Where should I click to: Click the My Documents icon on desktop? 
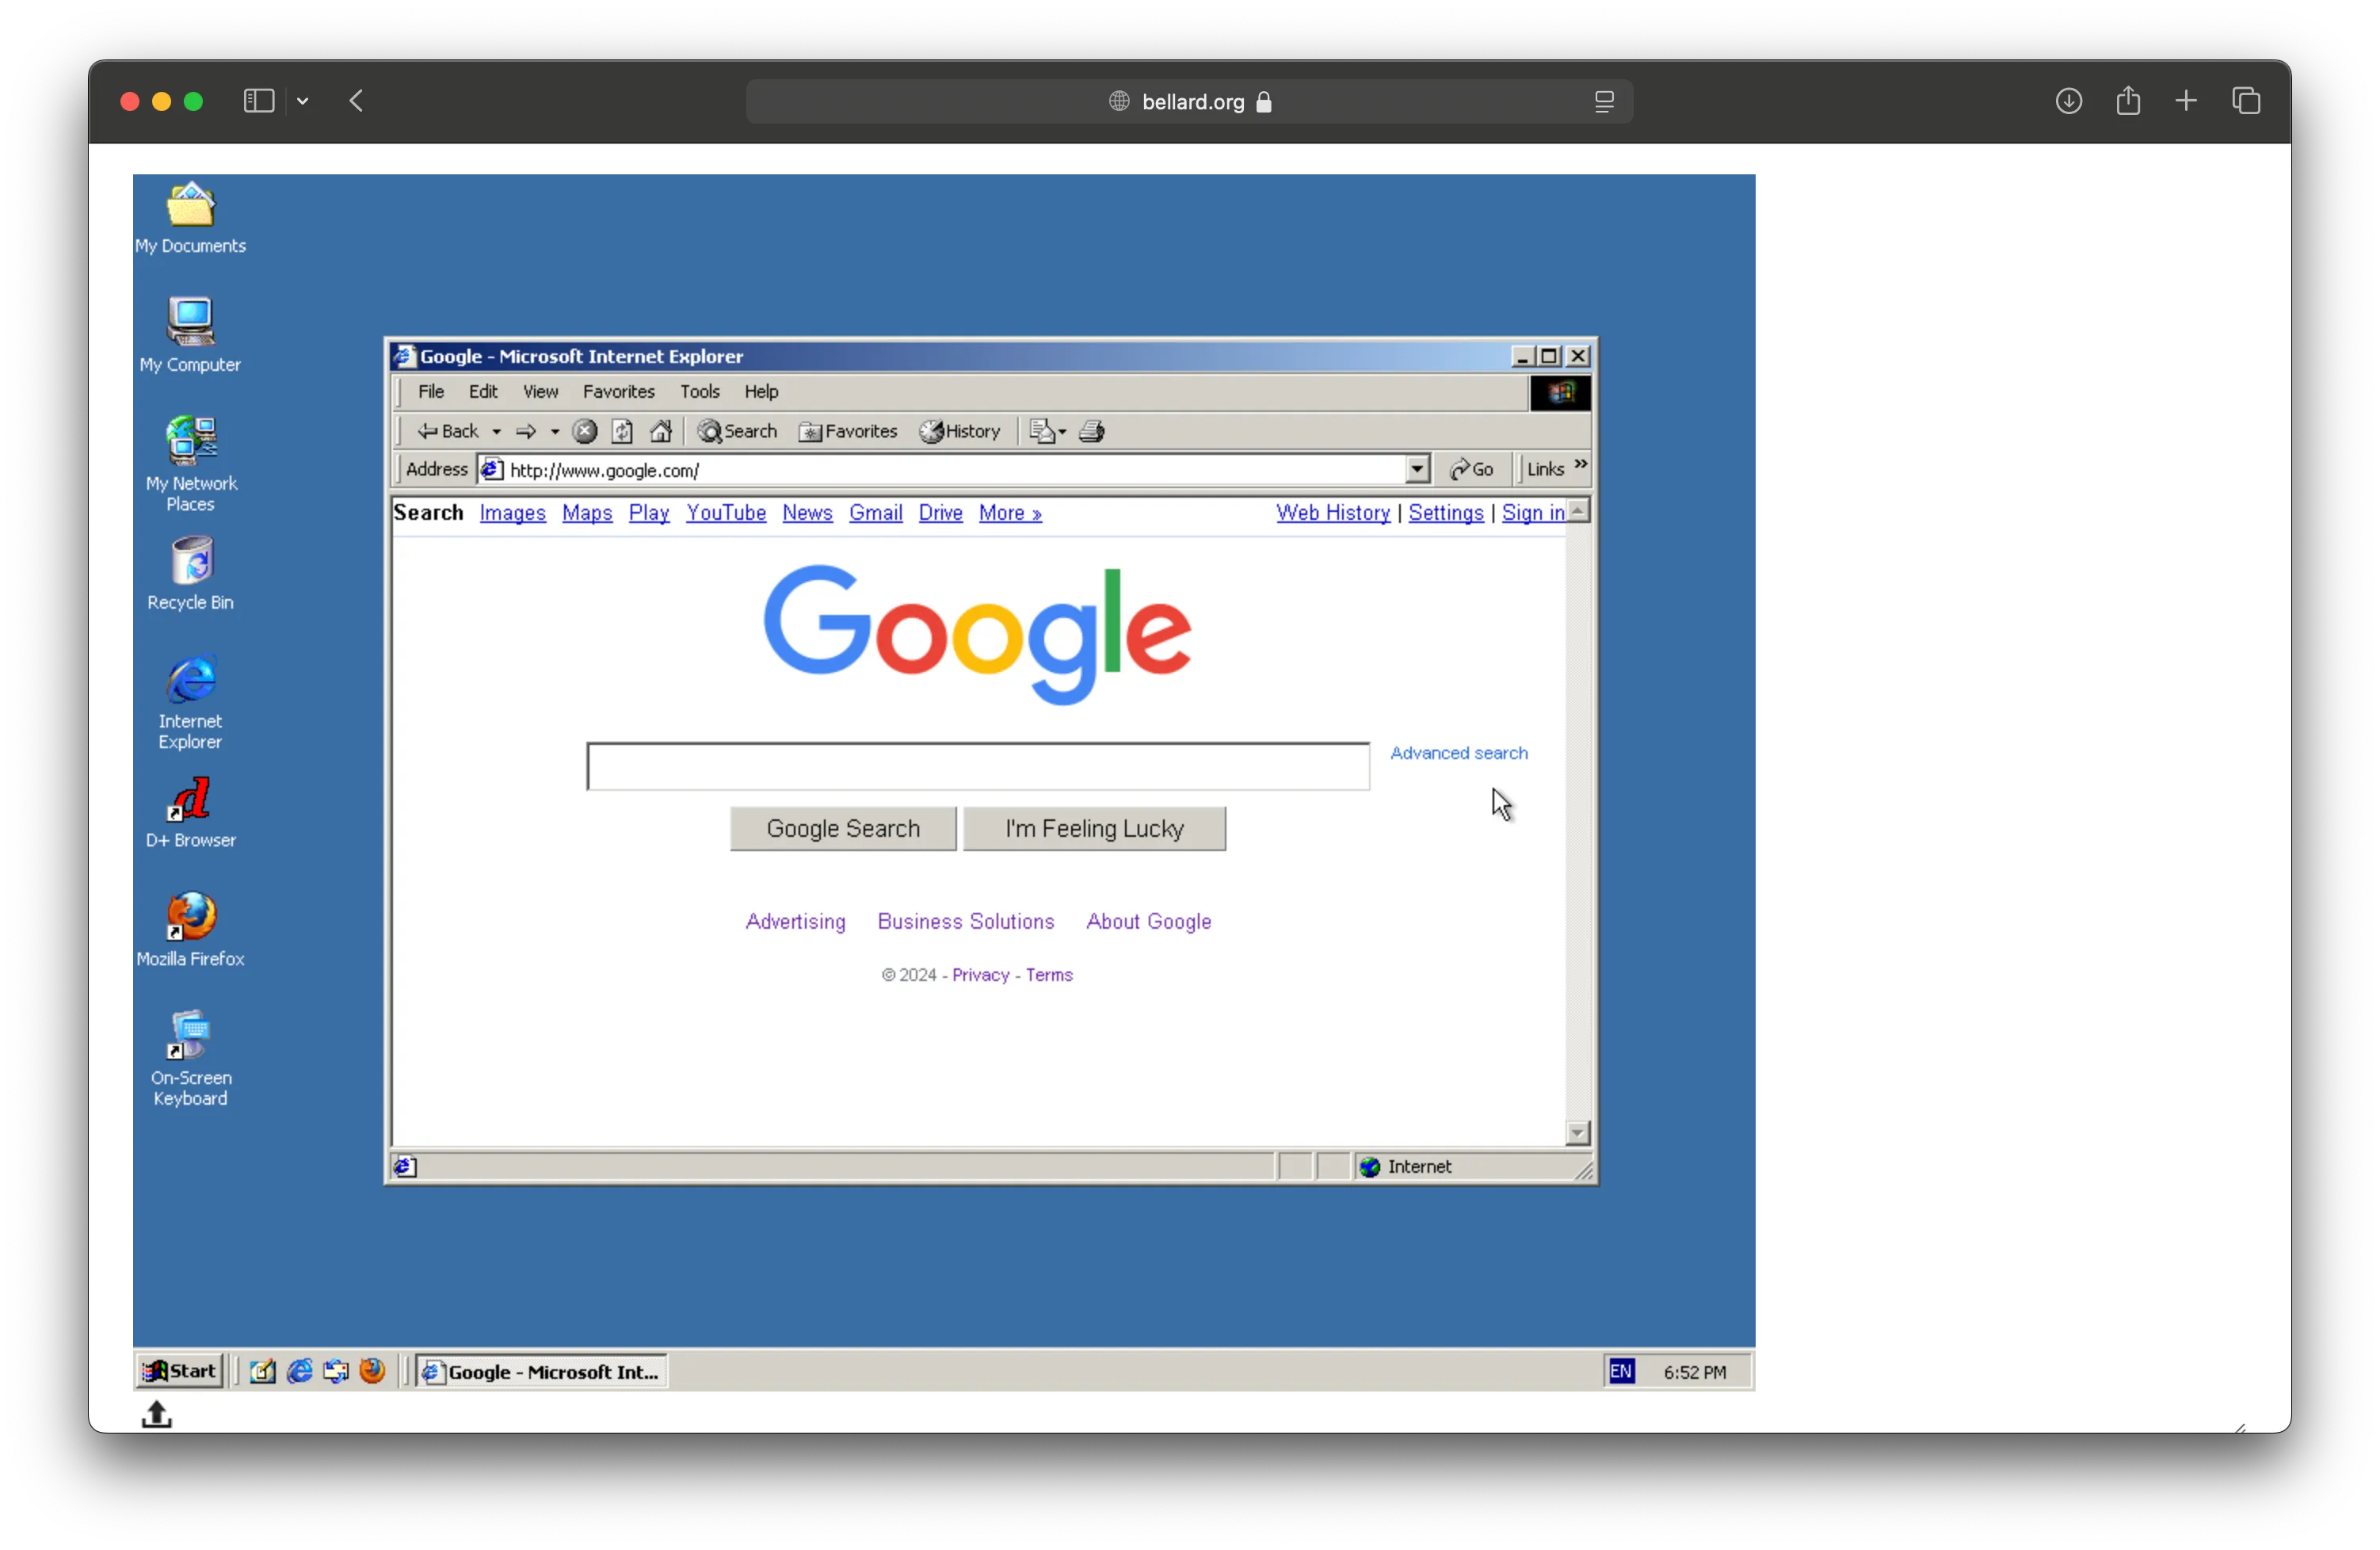(x=189, y=208)
